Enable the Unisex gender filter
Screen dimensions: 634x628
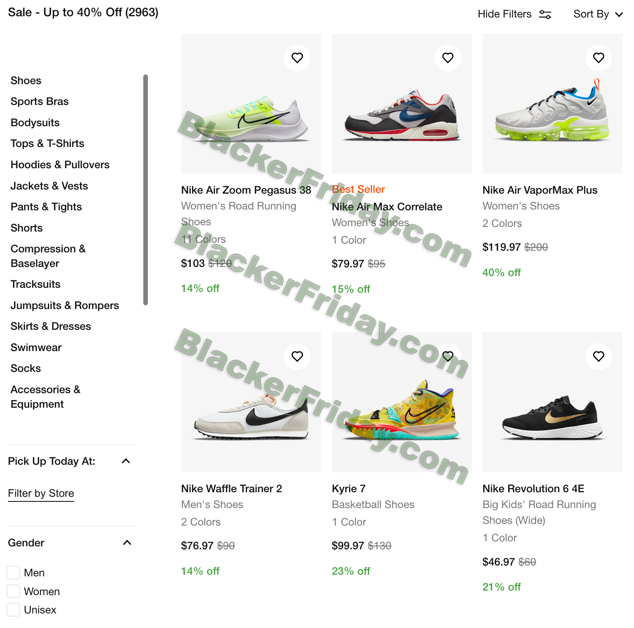pos(13,610)
